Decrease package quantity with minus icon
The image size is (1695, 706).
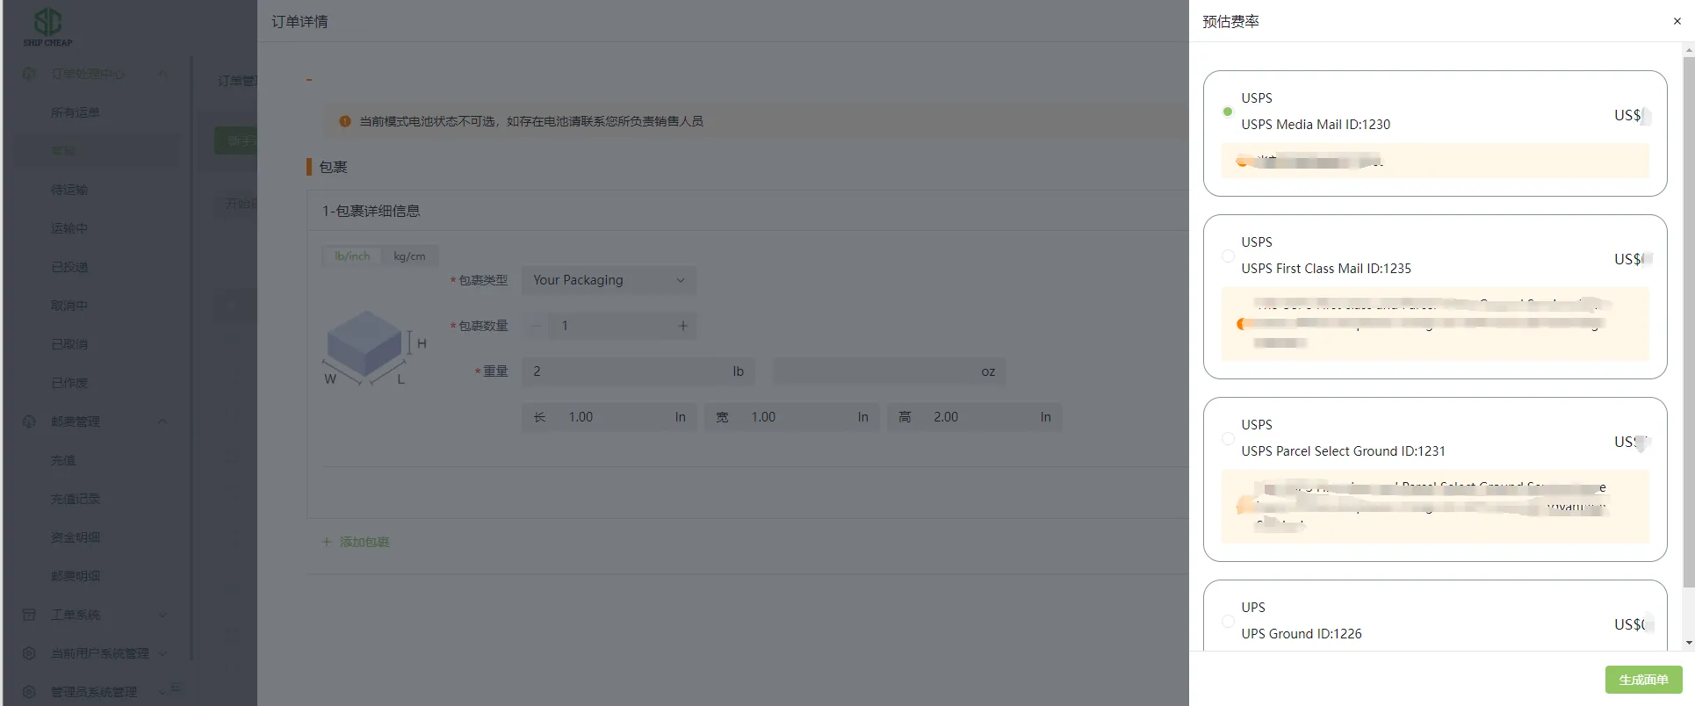click(536, 326)
